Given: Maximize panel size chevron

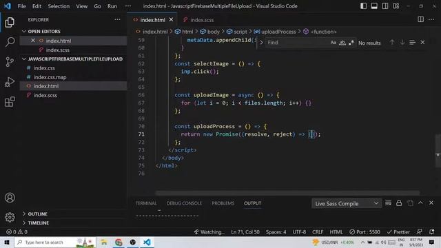Looking at the screenshot, I should pyautogui.click(x=420, y=203).
